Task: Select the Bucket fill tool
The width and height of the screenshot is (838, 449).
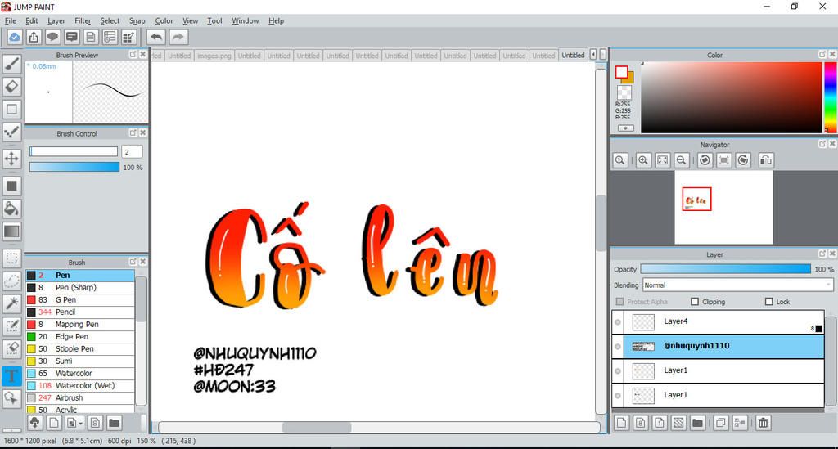Action: pos(11,209)
